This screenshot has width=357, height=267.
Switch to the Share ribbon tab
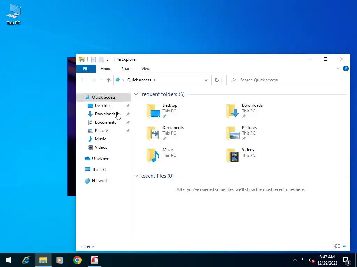[x=126, y=69]
